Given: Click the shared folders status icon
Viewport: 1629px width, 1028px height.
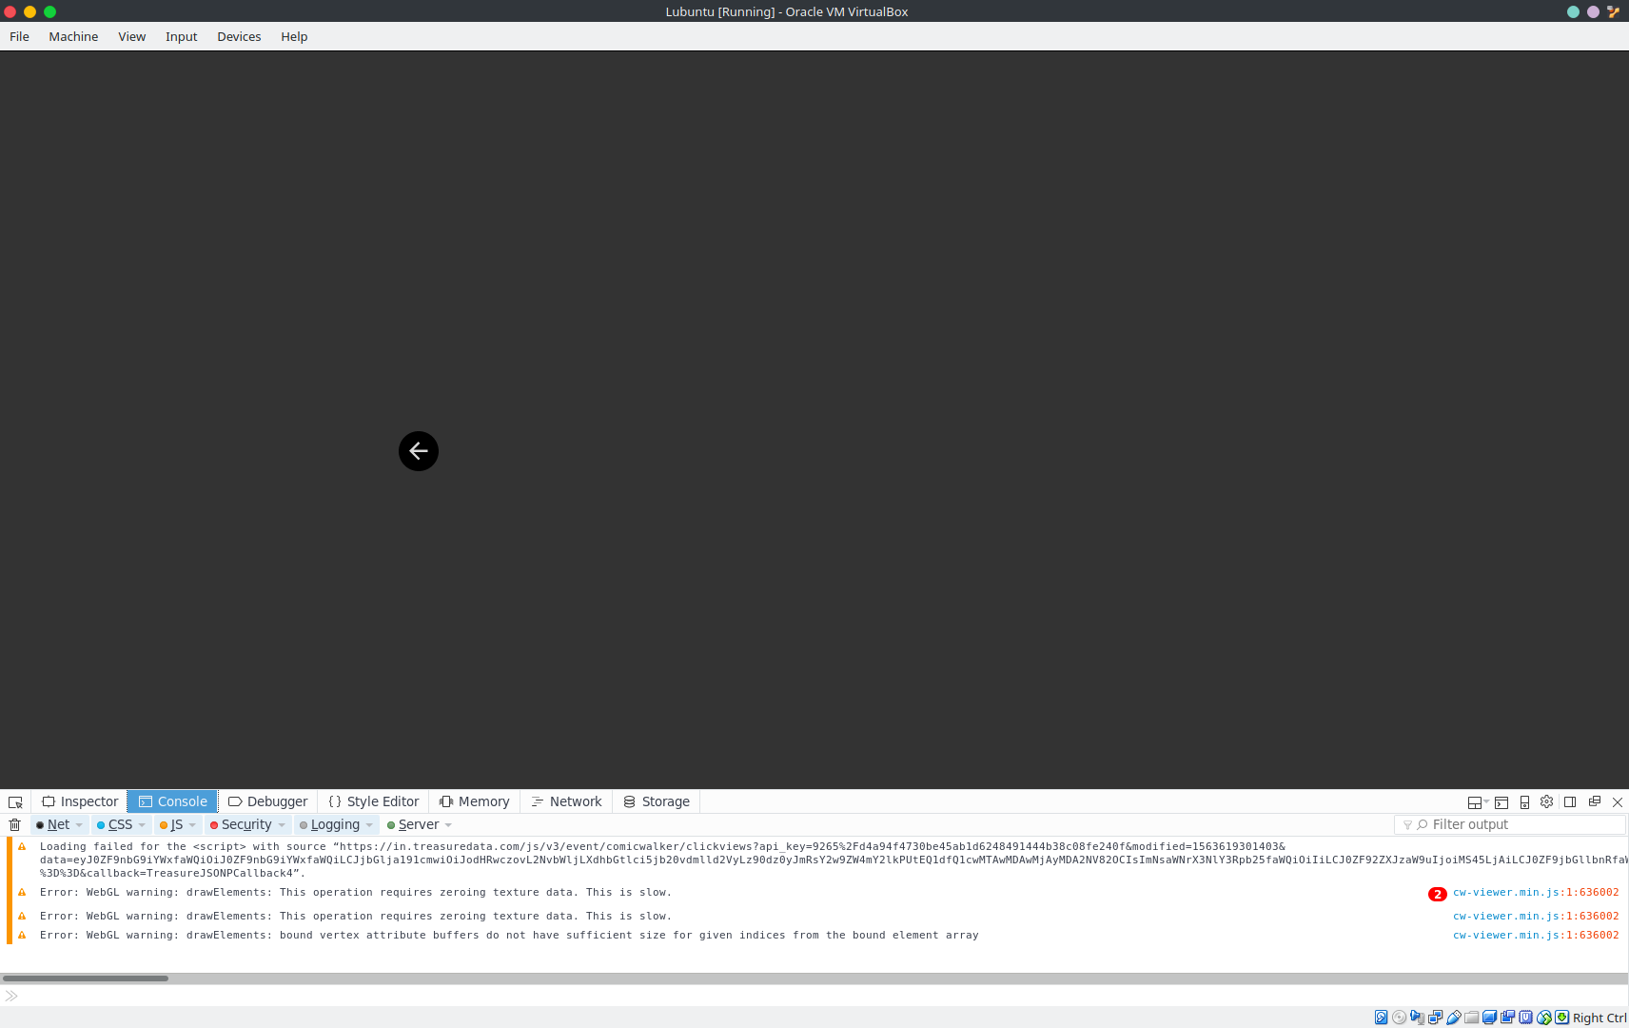Looking at the screenshot, I should 1472,1018.
